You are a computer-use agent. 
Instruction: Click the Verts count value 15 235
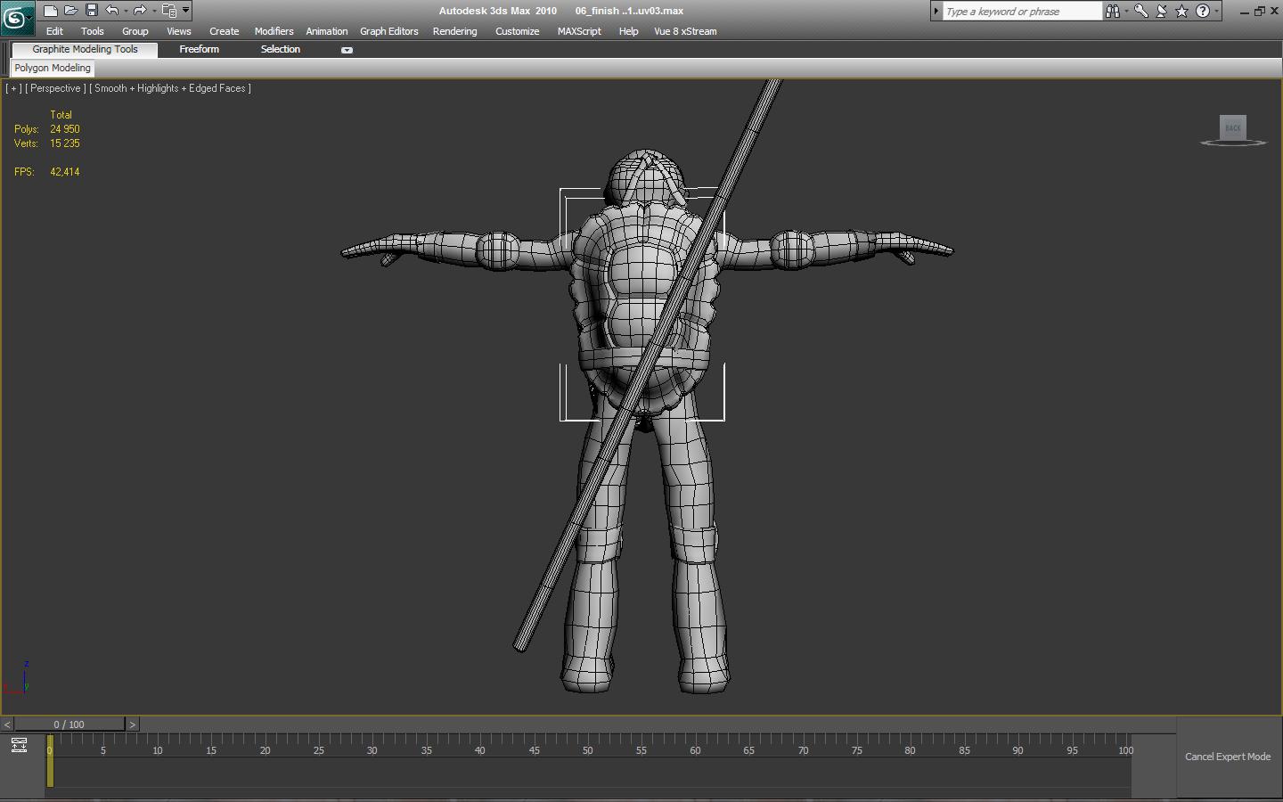[65, 143]
